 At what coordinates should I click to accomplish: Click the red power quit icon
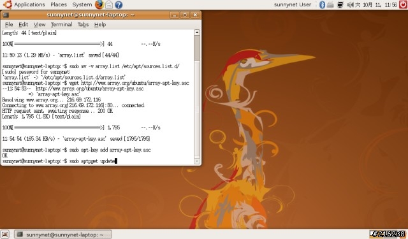coord(403,4)
